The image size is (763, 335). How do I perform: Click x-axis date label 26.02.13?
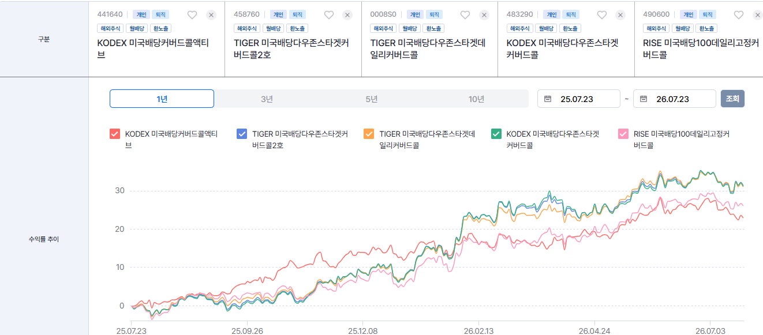(x=478, y=331)
